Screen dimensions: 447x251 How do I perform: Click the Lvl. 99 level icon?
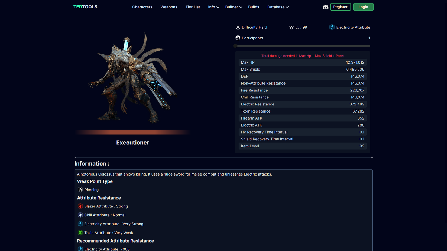click(x=291, y=27)
